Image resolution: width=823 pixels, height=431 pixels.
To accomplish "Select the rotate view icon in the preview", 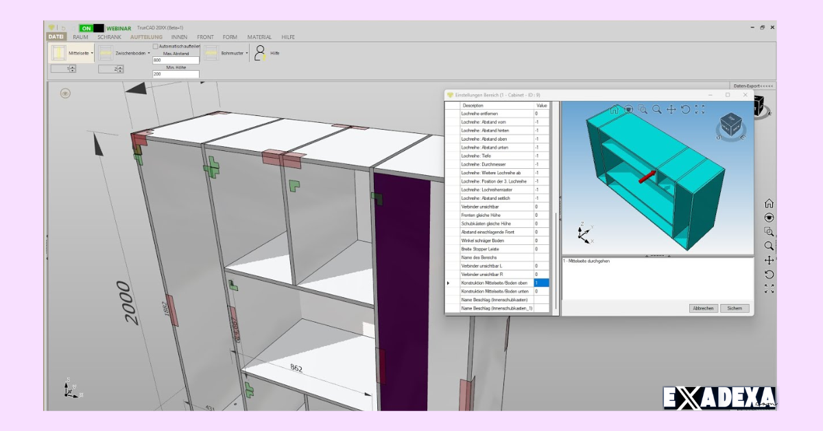I will pyautogui.click(x=685, y=109).
